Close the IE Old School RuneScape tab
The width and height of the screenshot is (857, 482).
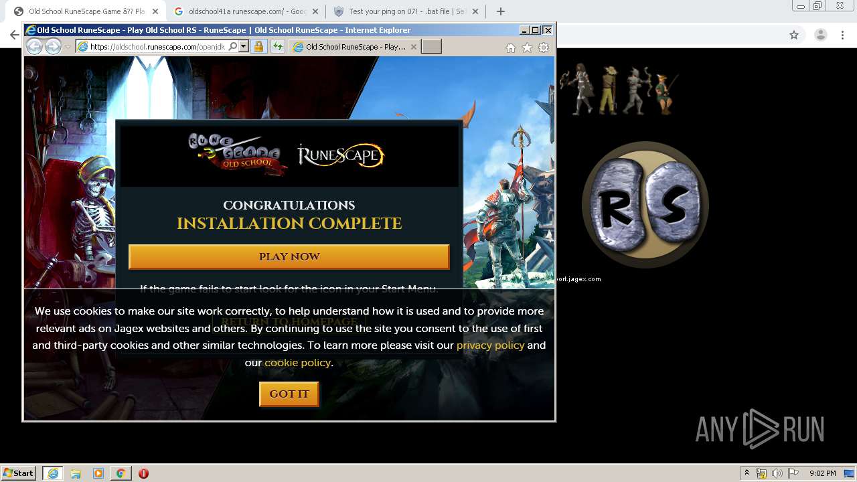(413, 47)
